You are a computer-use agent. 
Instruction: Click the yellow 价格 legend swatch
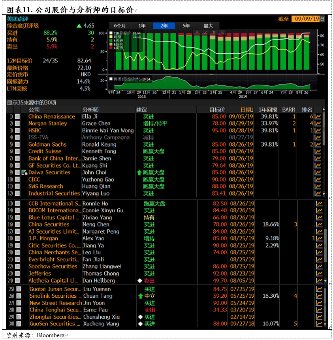(111, 37)
